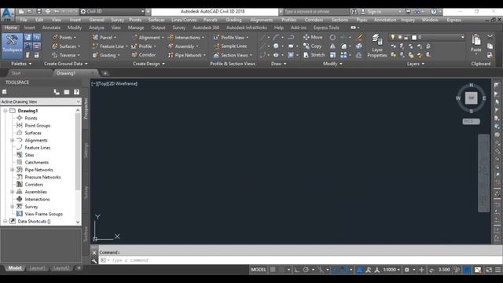This screenshot has width=503, height=283.
Task: Open the Annotate ribbon tab
Action: (51, 28)
